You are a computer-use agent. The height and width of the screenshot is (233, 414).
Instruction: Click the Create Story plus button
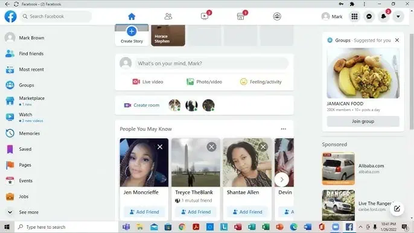click(132, 31)
